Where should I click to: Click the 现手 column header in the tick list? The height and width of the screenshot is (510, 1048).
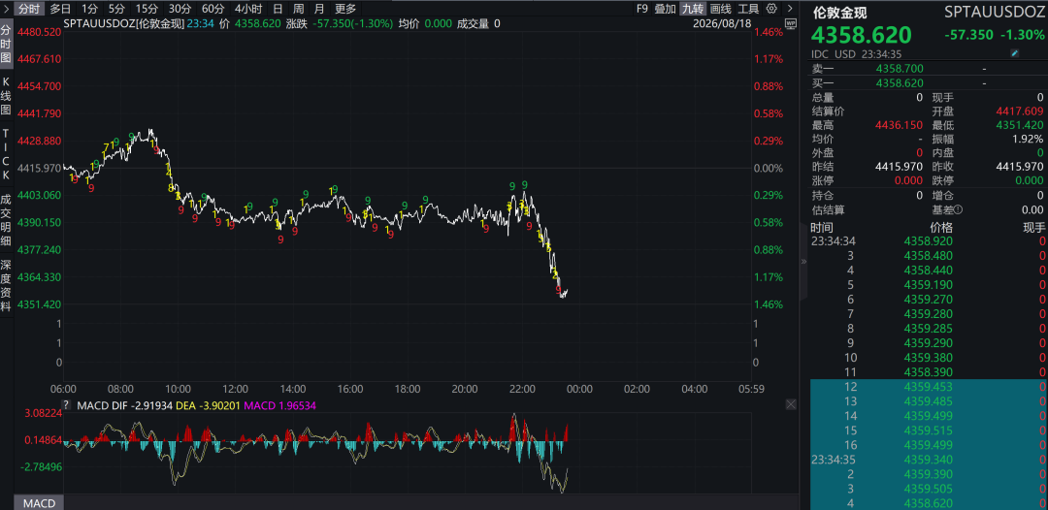click(x=1034, y=228)
